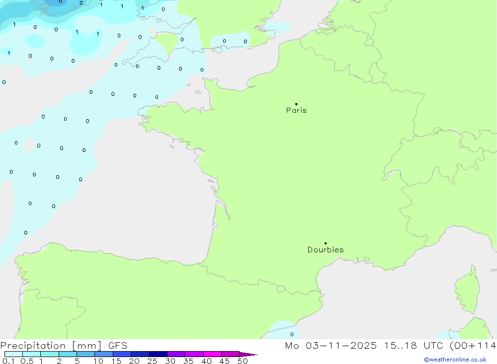Pick the 2–5 mm legend swatch
The height and width of the screenshot is (364, 497).
(68, 354)
